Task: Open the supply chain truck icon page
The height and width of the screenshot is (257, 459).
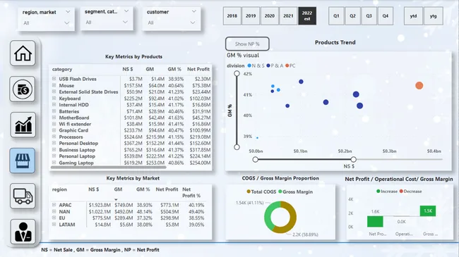Action: (x=23, y=196)
